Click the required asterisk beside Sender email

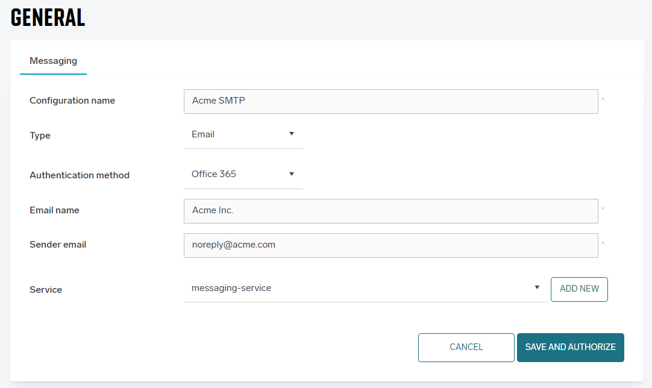[603, 243]
